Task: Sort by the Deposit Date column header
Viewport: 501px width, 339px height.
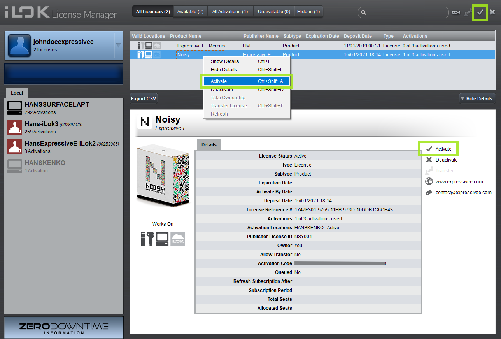Action: tap(358, 36)
